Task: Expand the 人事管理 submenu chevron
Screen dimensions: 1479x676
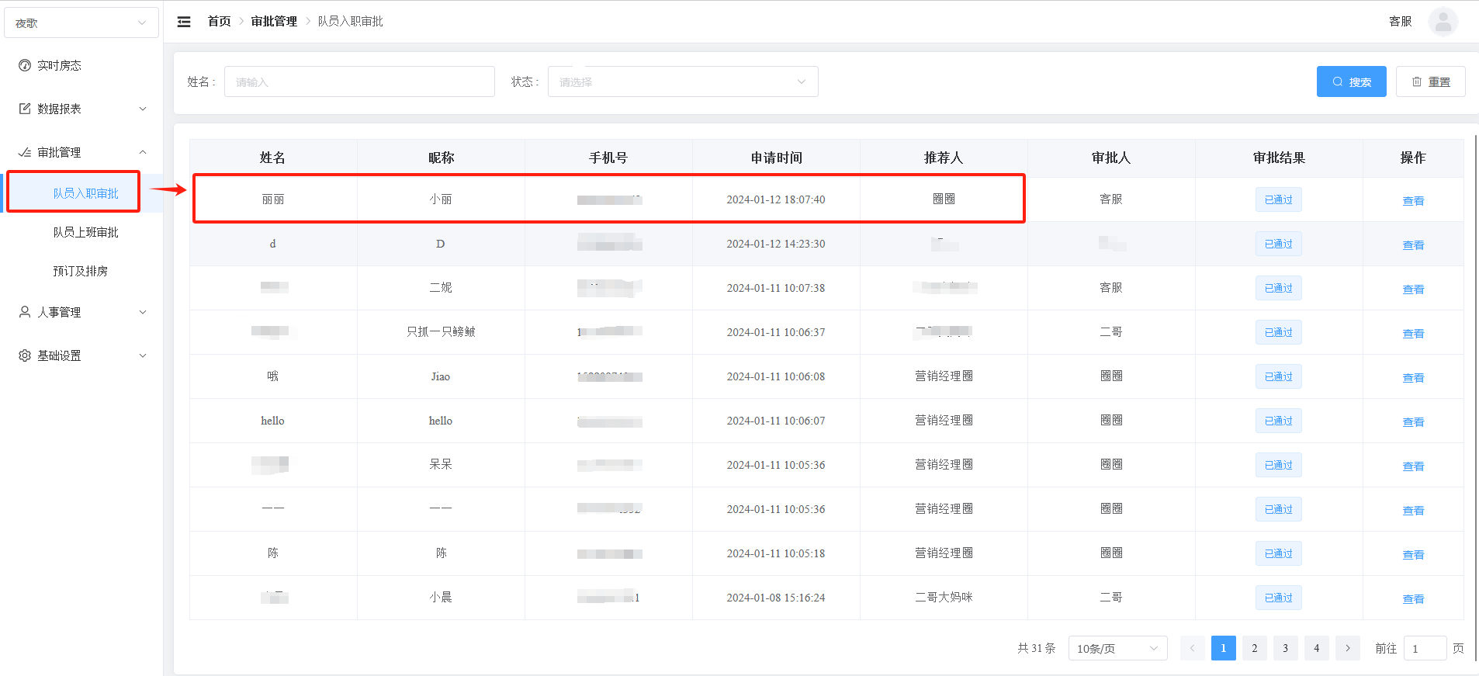Action: (x=143, y=312)
